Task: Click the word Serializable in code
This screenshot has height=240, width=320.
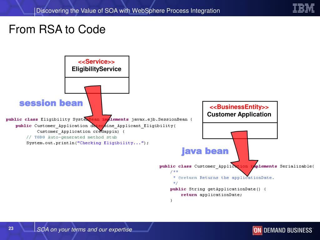Action: [x=296, y=166]
